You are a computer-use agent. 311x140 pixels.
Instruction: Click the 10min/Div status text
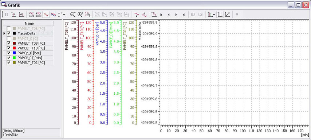pyautogui.click(x=10, y=135)
